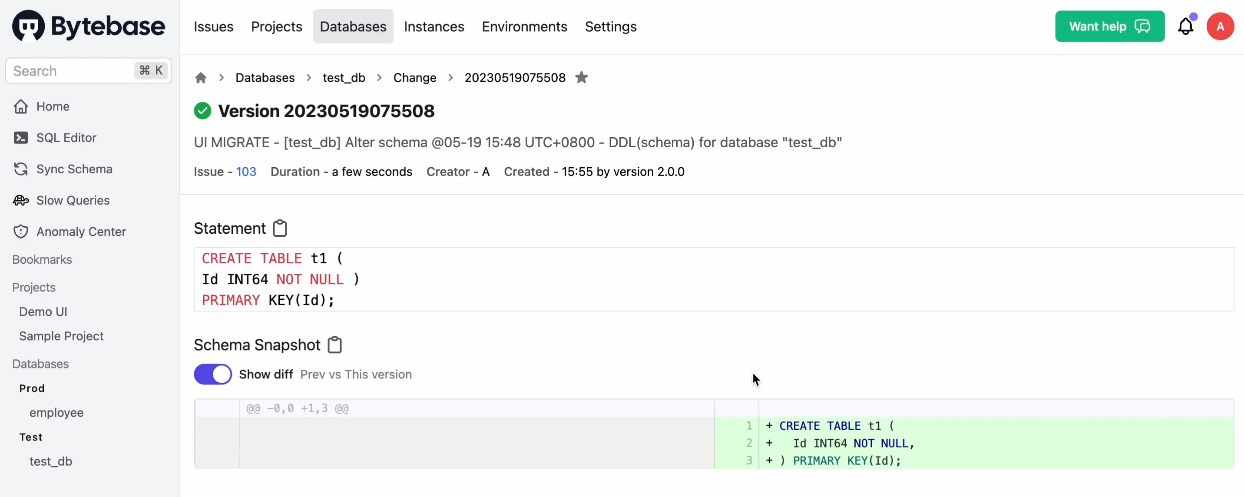The image size is (1244, 497).
Task: Focus the Search input field
Action: (88, 71)
